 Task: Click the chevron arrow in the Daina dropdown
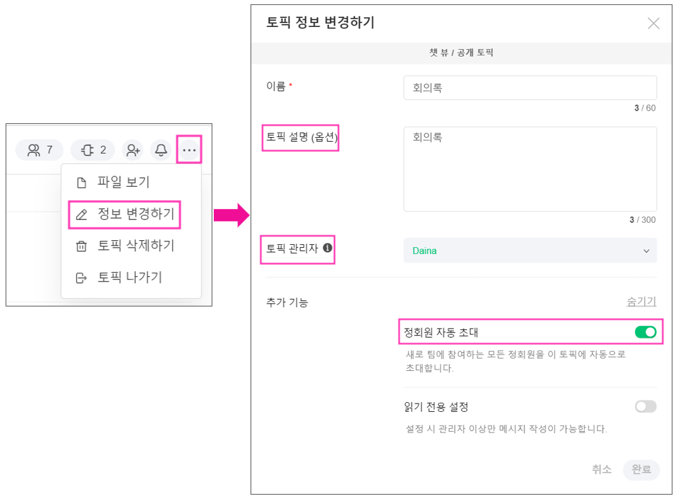point(646,250)
